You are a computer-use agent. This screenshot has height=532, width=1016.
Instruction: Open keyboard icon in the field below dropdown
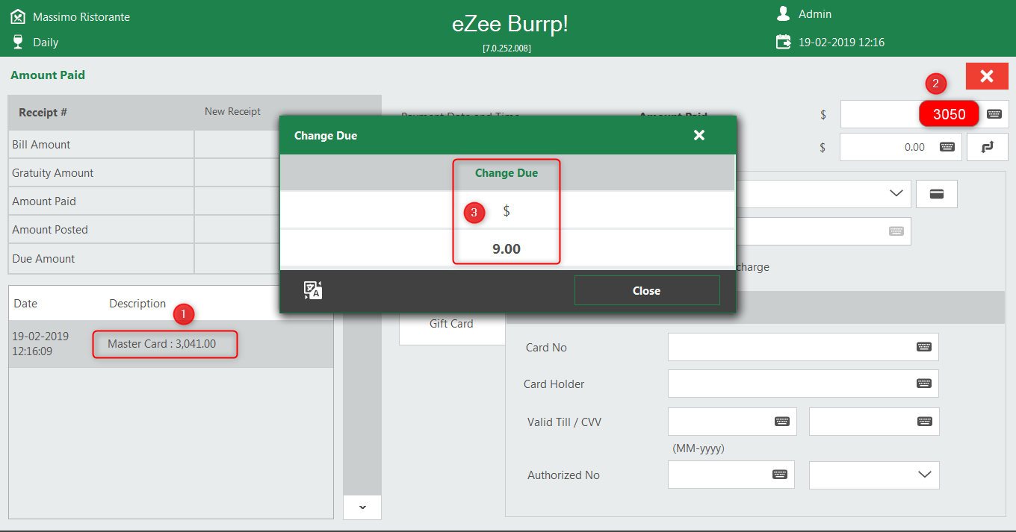coord(896,231)
